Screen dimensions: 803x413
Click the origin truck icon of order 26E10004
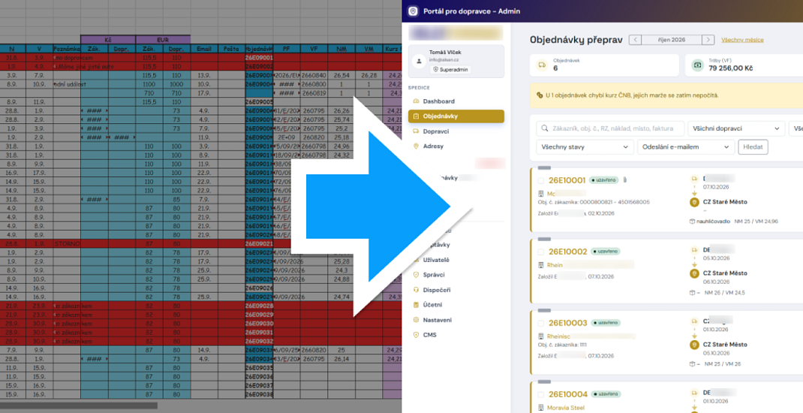point(694,393)
